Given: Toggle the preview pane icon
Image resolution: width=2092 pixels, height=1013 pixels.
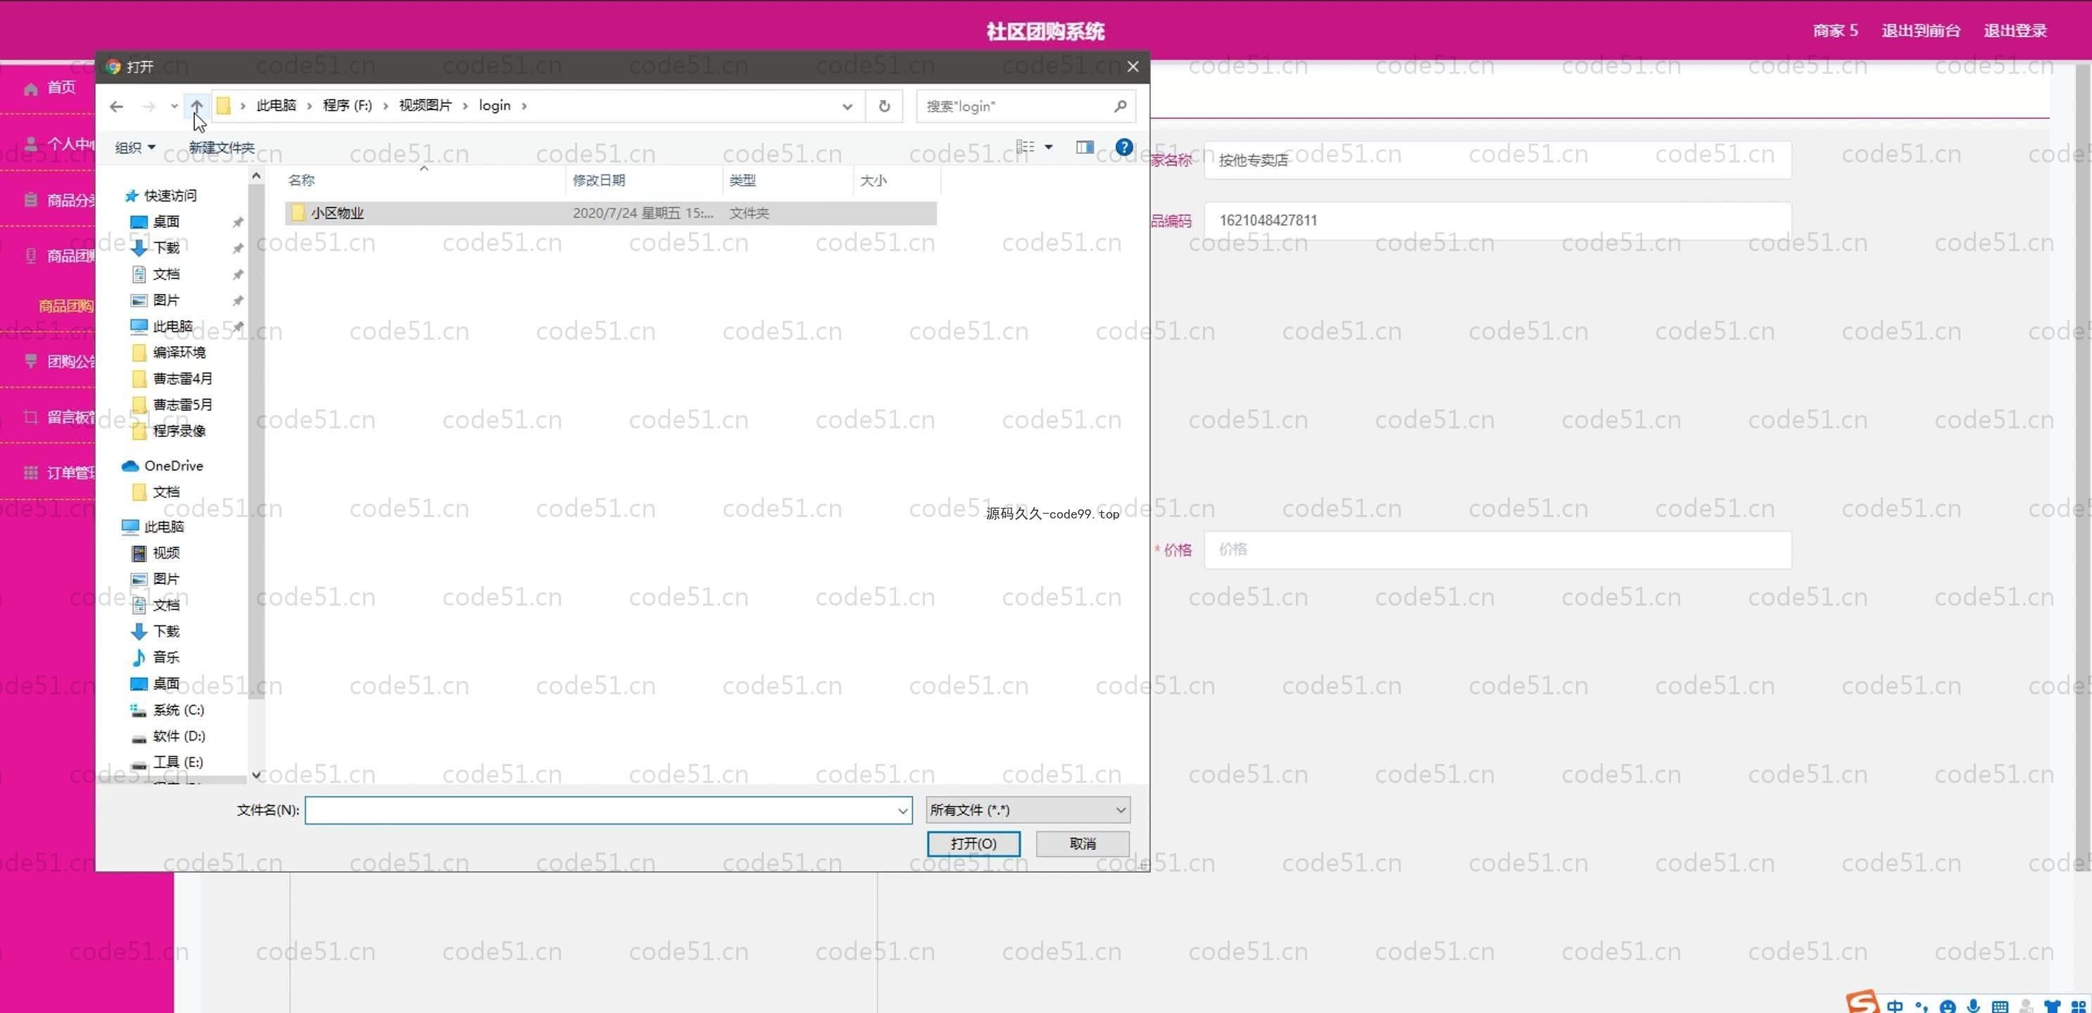Looking at the screenshot, I should [1084, 147].
